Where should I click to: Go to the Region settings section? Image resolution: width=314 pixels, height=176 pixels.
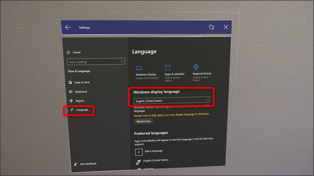click(x=80, y=101)
